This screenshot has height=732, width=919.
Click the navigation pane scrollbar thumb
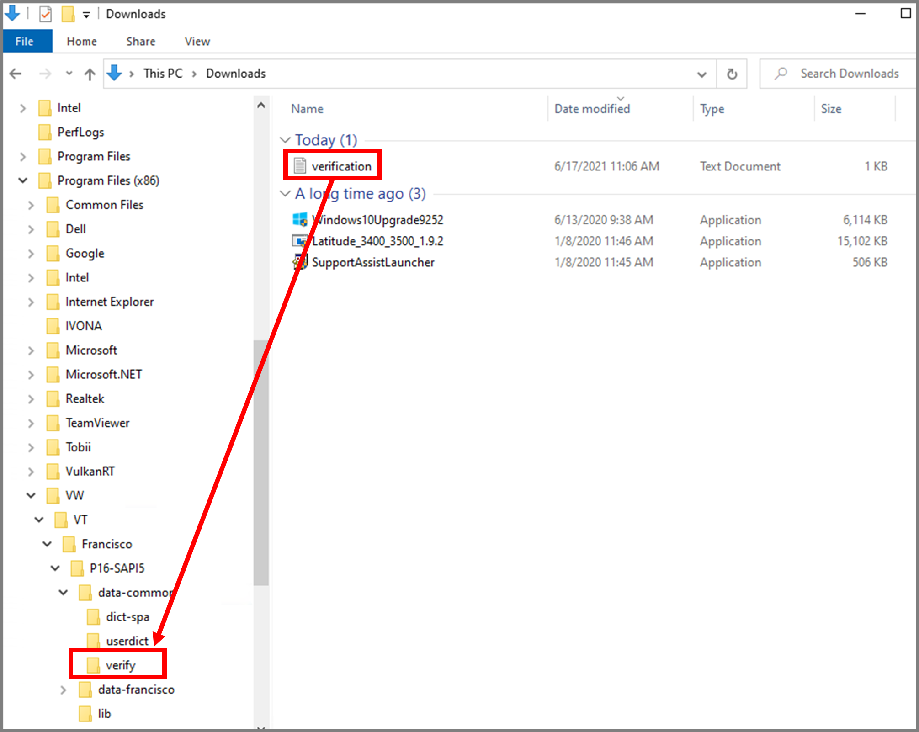tap(261, 462)
